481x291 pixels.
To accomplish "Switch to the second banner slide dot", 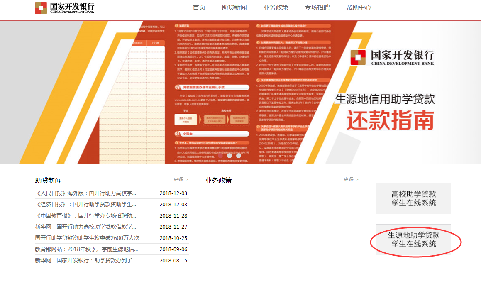I will (x=230, y=156).
